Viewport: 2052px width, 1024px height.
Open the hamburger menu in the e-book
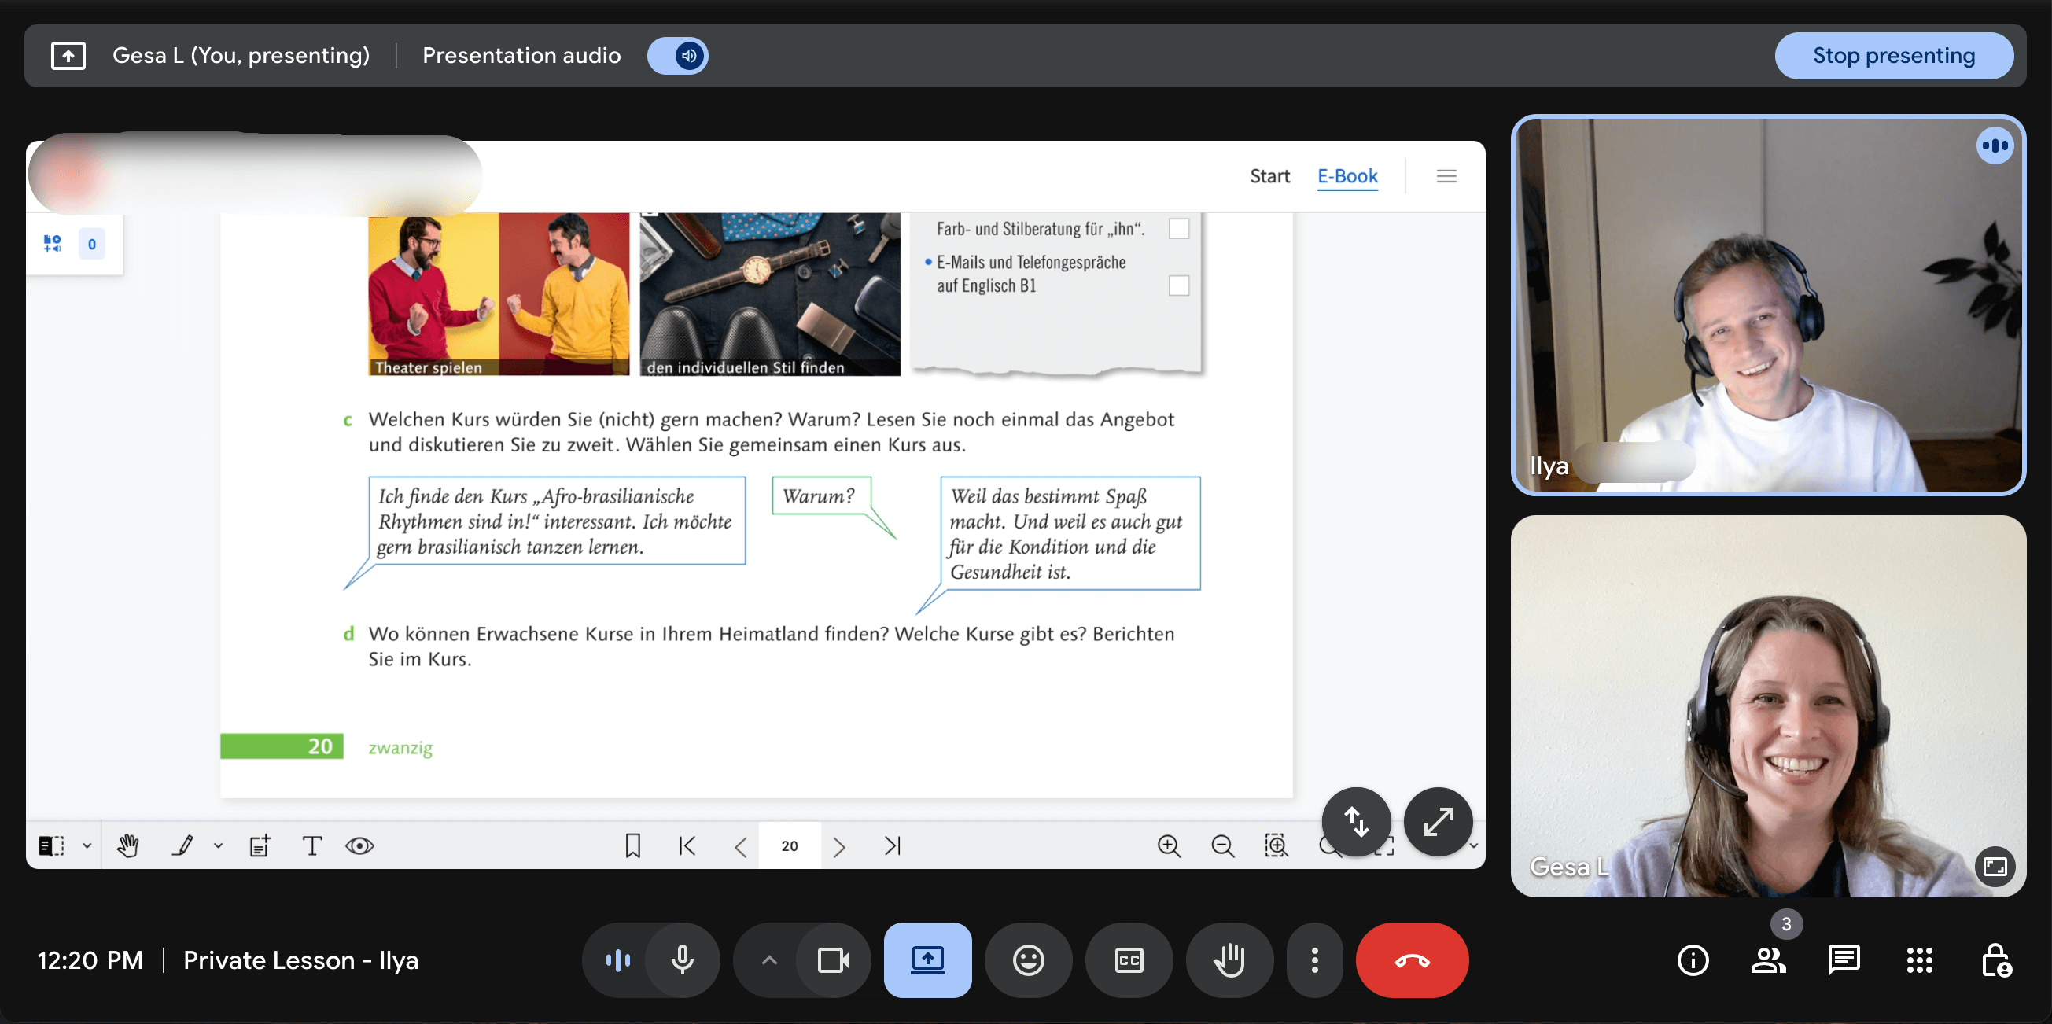1446,176
